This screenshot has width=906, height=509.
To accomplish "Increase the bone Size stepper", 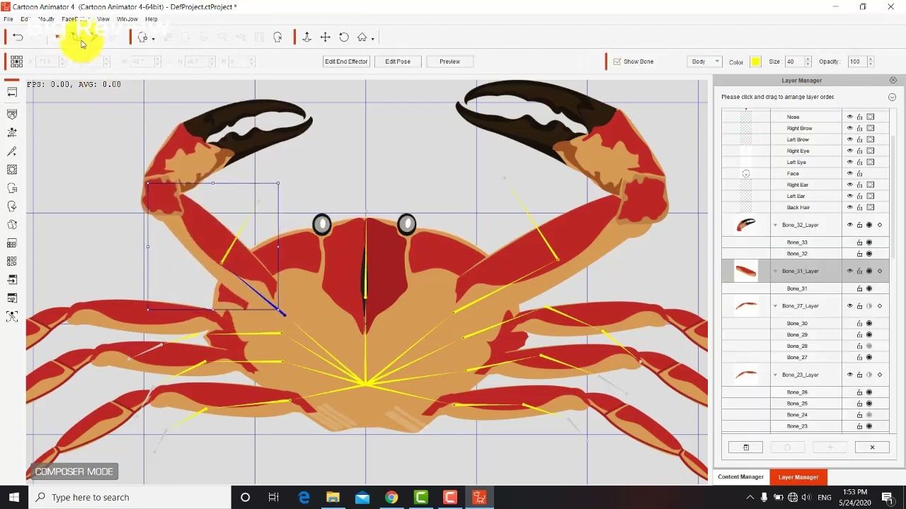I will [x=808, y=59].
